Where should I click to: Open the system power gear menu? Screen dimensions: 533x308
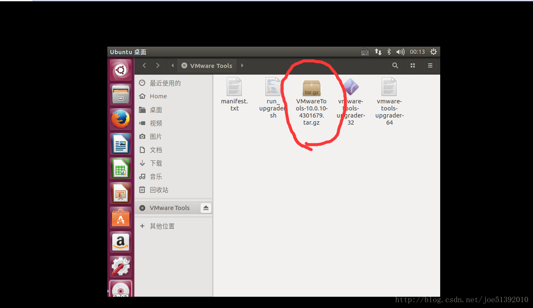pos(434,52)
